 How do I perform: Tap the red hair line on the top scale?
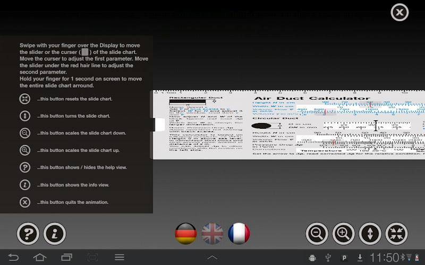coord(370,104)
